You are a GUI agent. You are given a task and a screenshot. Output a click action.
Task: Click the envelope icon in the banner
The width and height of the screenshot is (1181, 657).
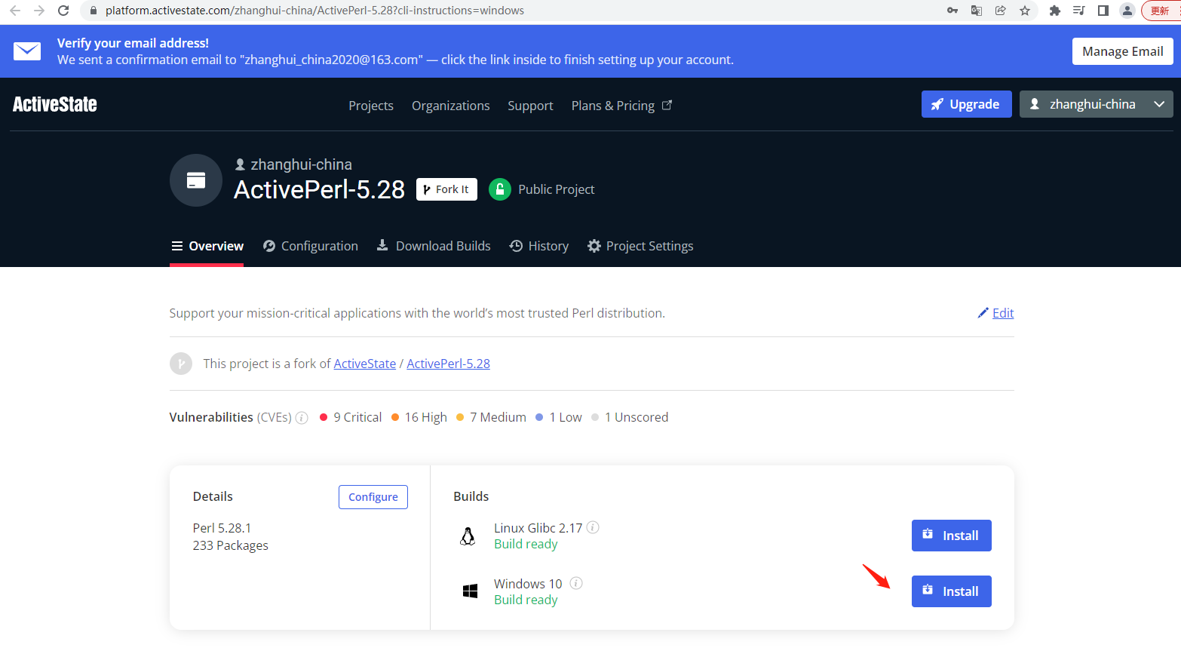(x=27, y=51)
